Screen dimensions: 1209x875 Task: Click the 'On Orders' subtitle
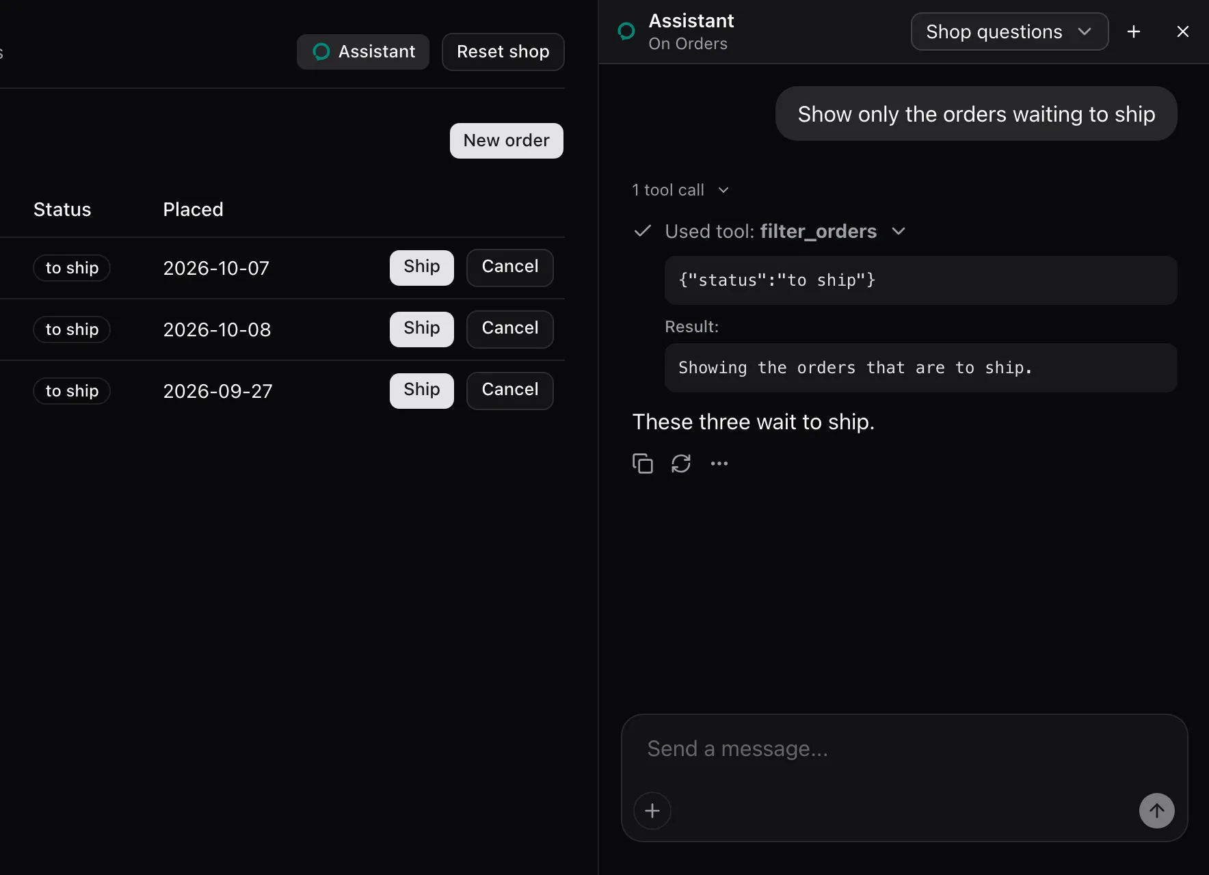coord(688,44)
